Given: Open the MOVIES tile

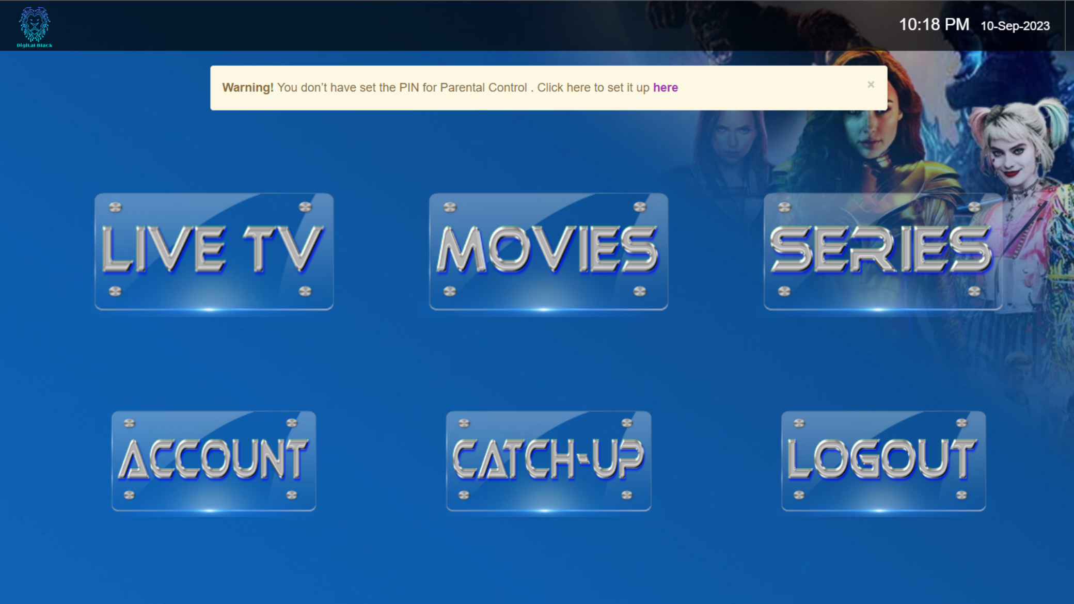Looking at the screenshot, I should click(x=548, y=251).
